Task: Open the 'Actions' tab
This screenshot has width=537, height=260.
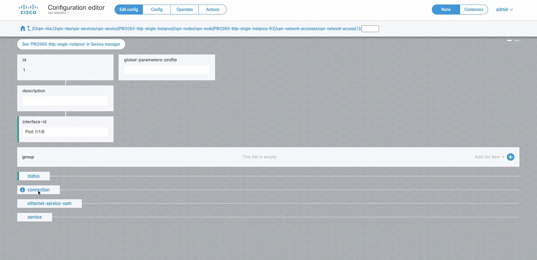Action: 213,9
